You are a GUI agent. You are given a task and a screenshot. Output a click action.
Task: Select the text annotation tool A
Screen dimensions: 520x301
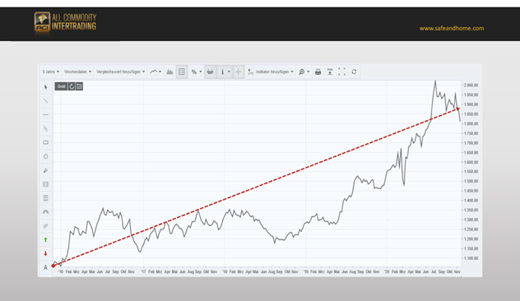click(46, 267)
